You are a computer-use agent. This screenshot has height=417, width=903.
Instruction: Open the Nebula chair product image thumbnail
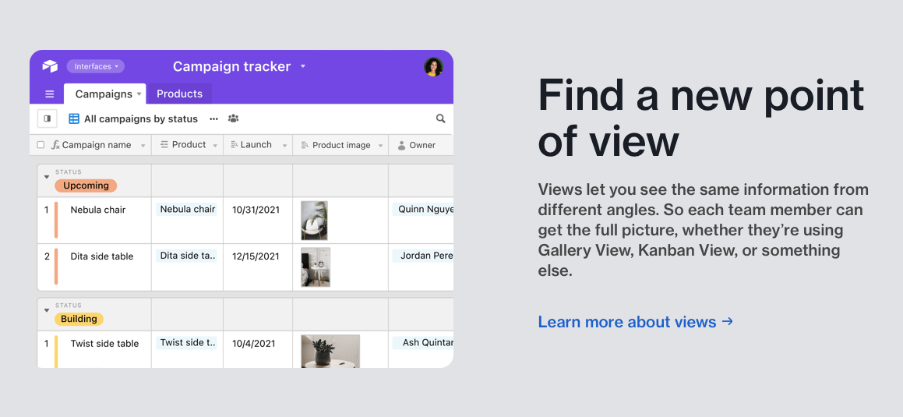[x=315, y=221]
